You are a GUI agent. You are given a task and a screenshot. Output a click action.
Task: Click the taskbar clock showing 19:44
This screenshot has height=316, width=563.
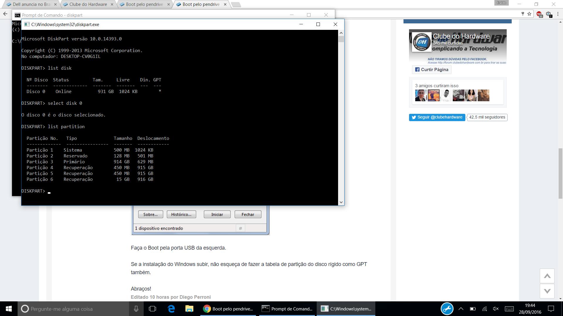pos(530,309)
